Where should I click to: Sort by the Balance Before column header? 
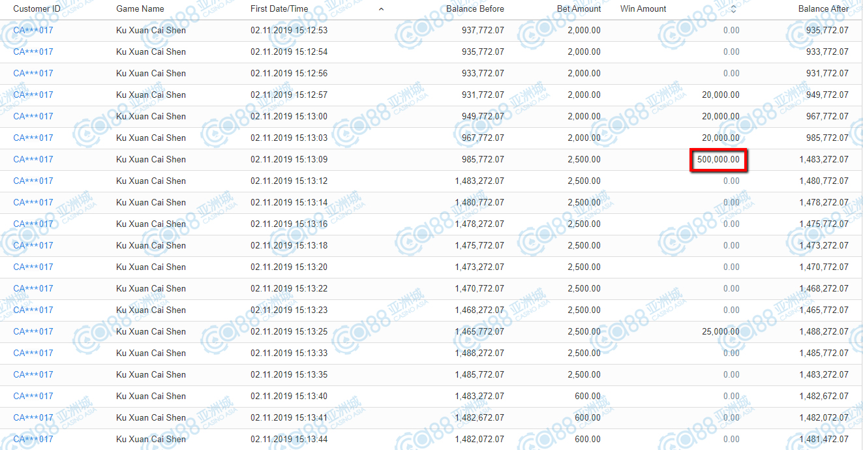475,9
